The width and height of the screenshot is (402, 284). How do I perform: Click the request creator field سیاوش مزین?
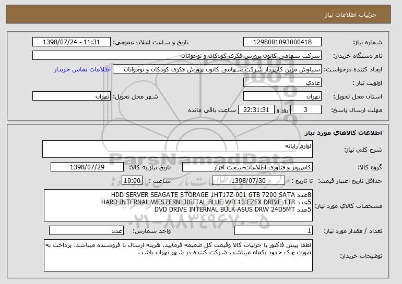coord(217,69)
